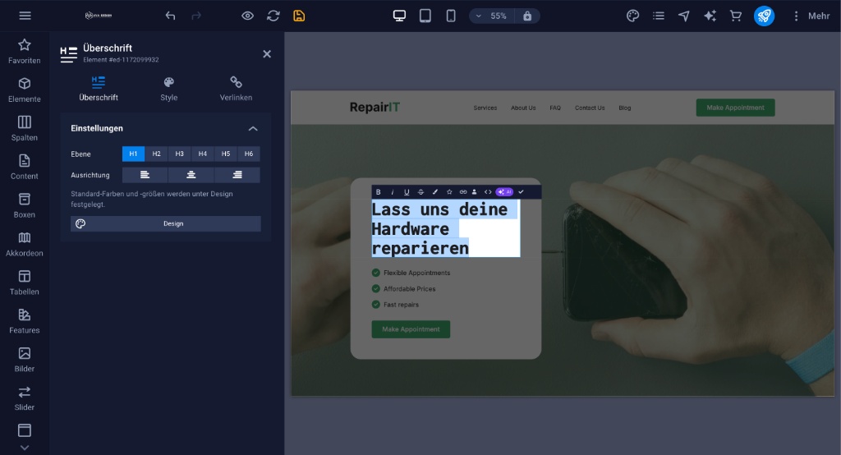Select heading level H5
Viewport: 841px width, 455px height.
(226, 154)
